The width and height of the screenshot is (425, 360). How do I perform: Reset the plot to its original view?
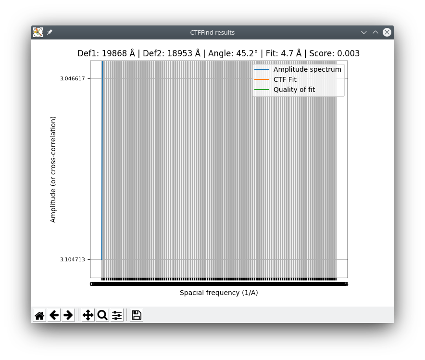39,315
